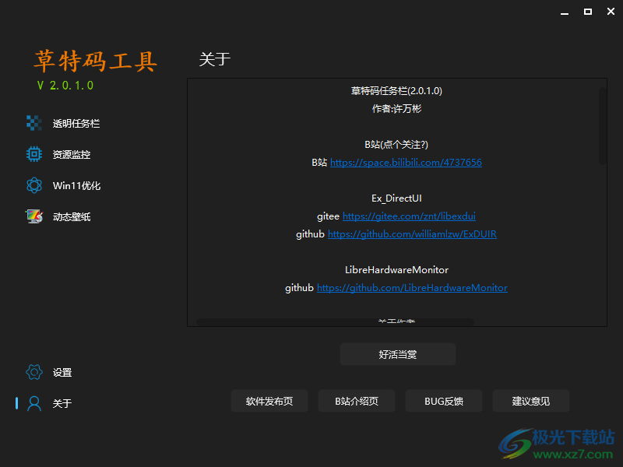Click the B站介绍页 button
This screenshot has height=467, width=623.
(x=357, y=401)
